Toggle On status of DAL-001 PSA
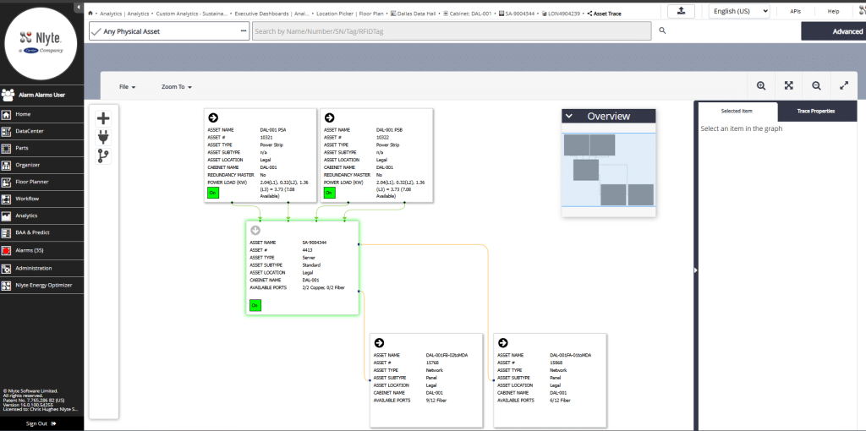 [x=212, y=193]
